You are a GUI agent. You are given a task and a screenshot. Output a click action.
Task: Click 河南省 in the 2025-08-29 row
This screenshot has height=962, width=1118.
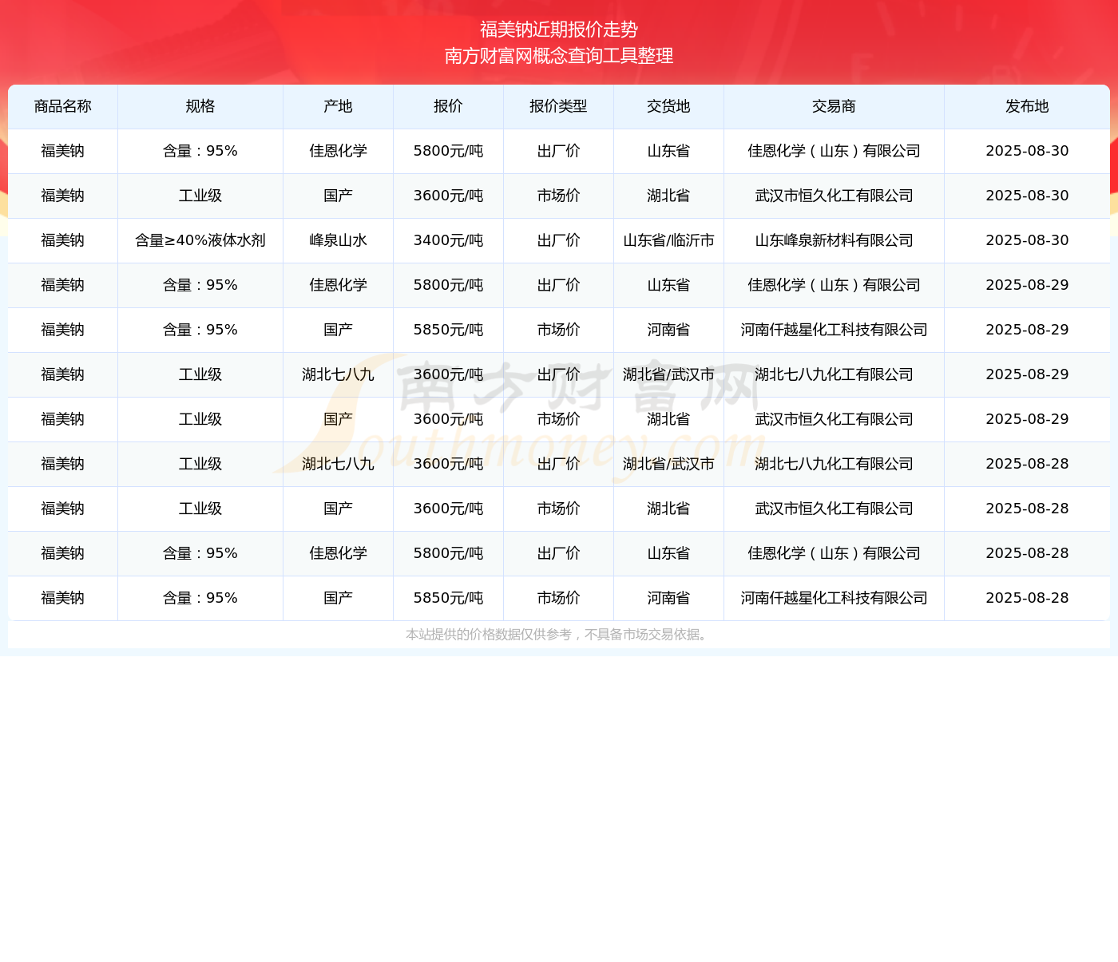(668, 330)
